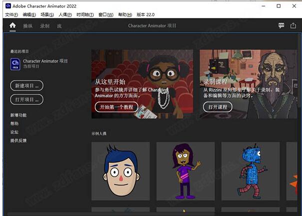Select the blue robot puppet thumbnail
The height and width of the screenshot is (216, 302).
click(251, 171)
